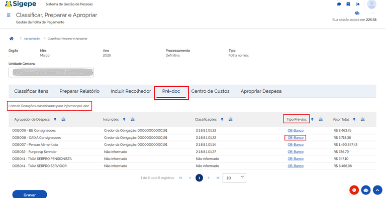Click classification 2.1.8.8.1.01.27

coord(206,152)
